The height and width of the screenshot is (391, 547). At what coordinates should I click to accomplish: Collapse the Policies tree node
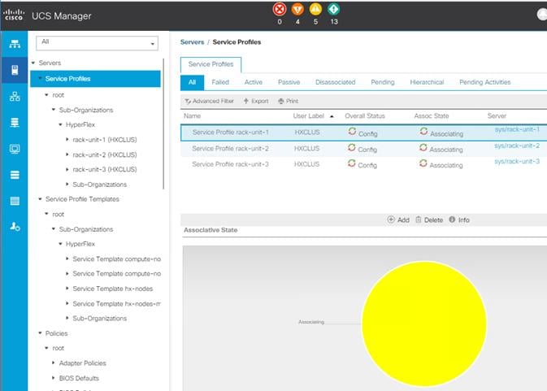point(40,333)
